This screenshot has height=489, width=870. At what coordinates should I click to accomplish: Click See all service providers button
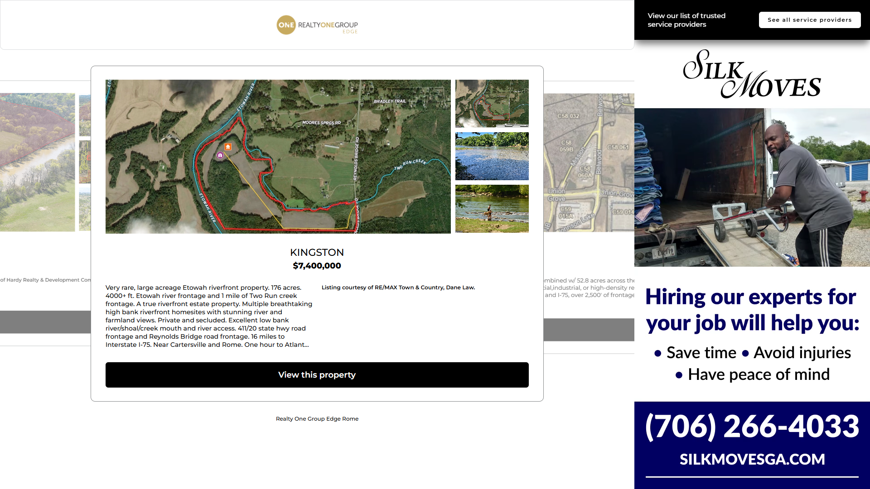click(809, 20)
